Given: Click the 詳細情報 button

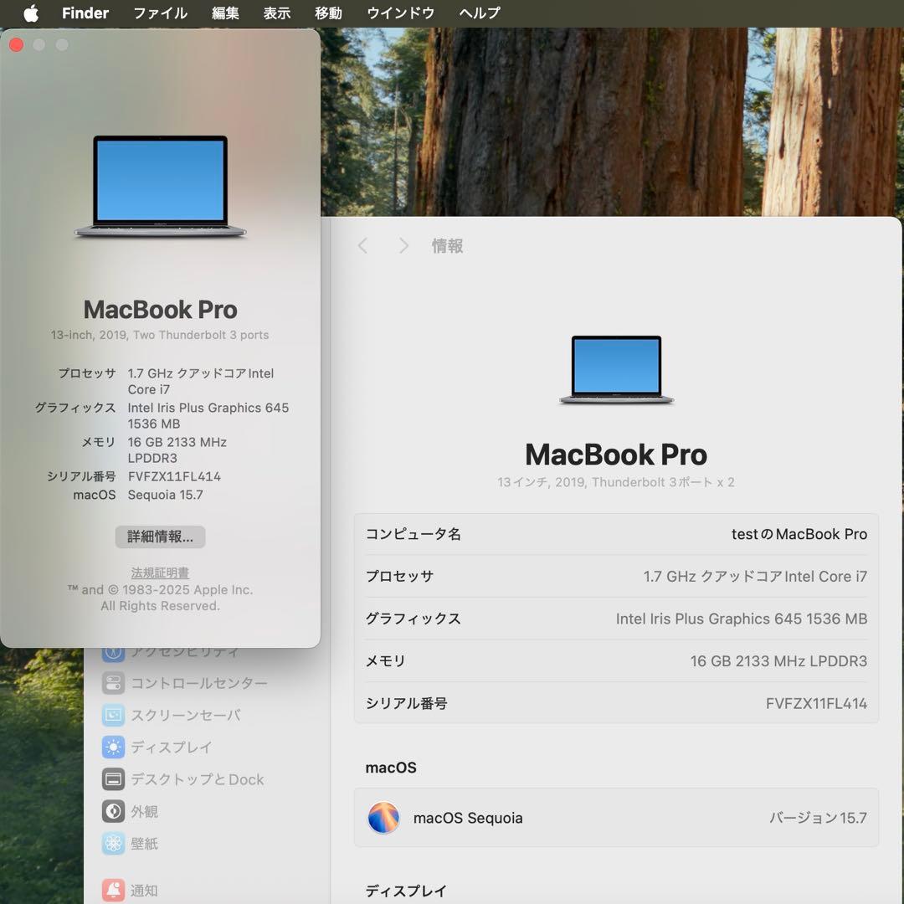Looking at the screenshot, I should click(159, 537).
